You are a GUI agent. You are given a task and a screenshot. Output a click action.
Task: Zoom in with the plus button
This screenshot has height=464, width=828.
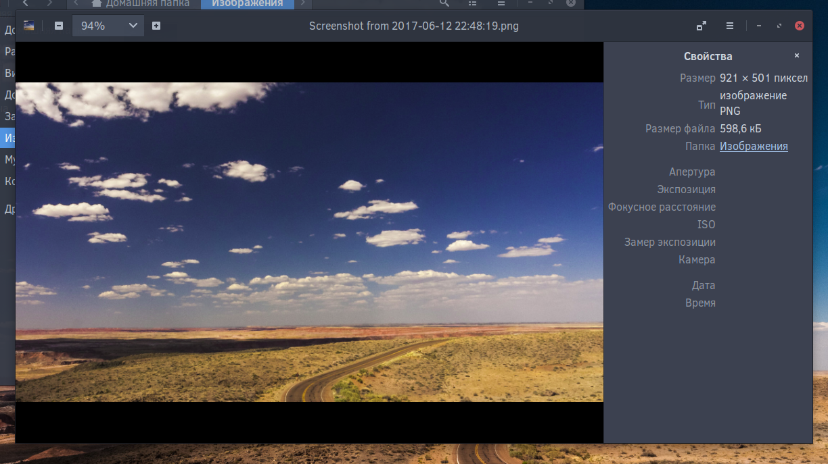coord(156,26)
